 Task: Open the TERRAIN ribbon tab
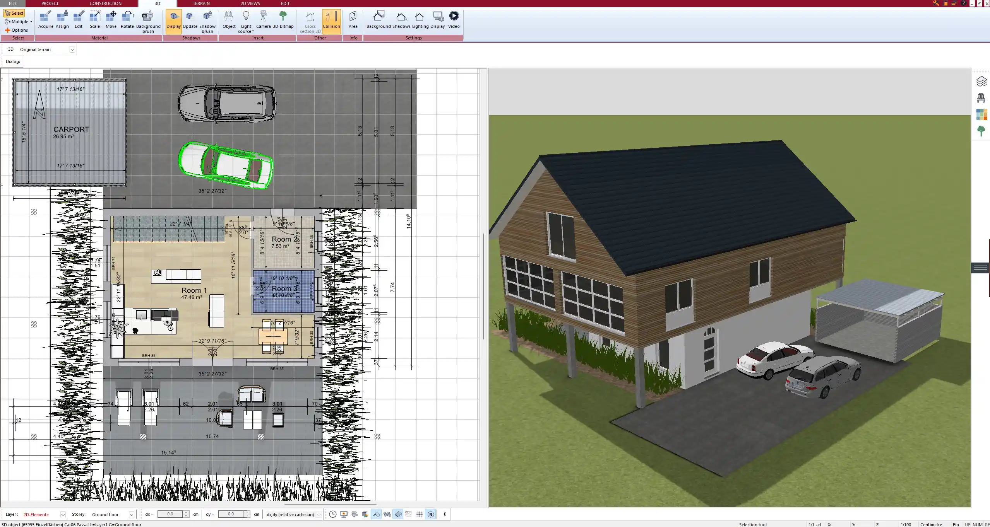201,3
